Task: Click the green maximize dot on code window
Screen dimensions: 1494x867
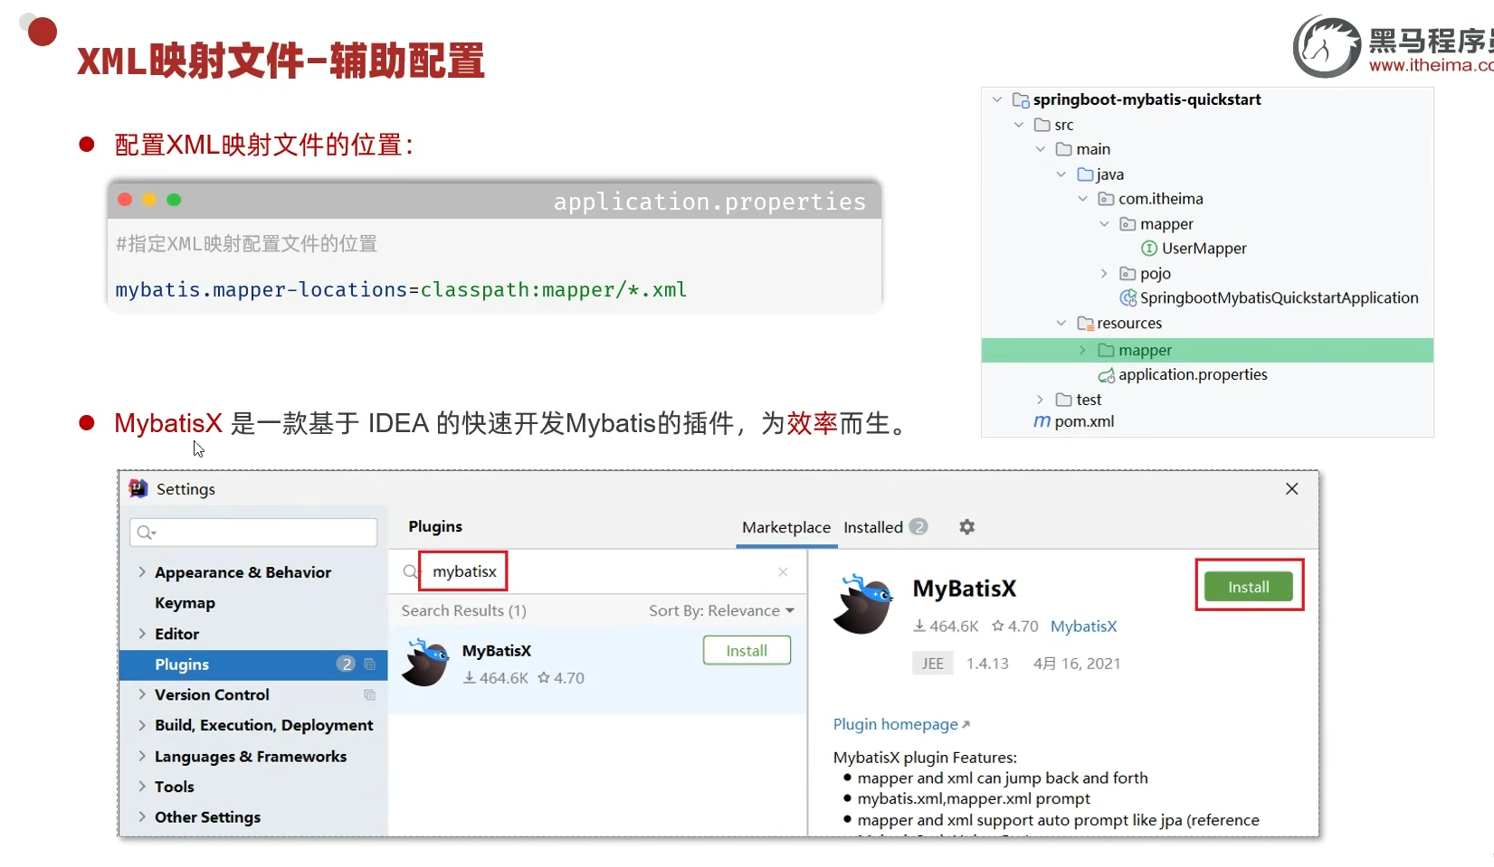Action: (174, 200)
